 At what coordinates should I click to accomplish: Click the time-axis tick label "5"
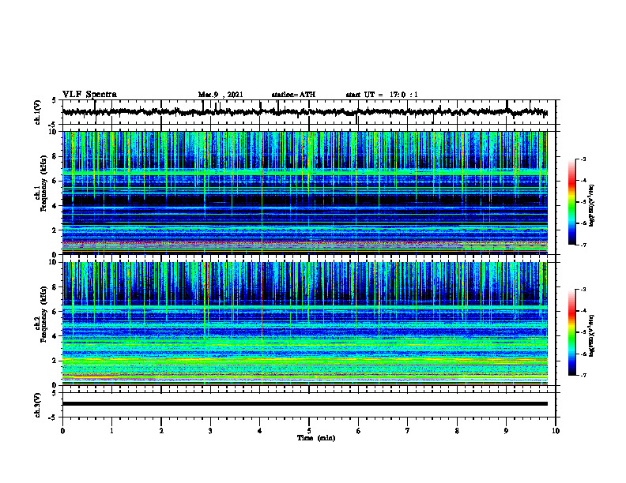tap(309, 431)
